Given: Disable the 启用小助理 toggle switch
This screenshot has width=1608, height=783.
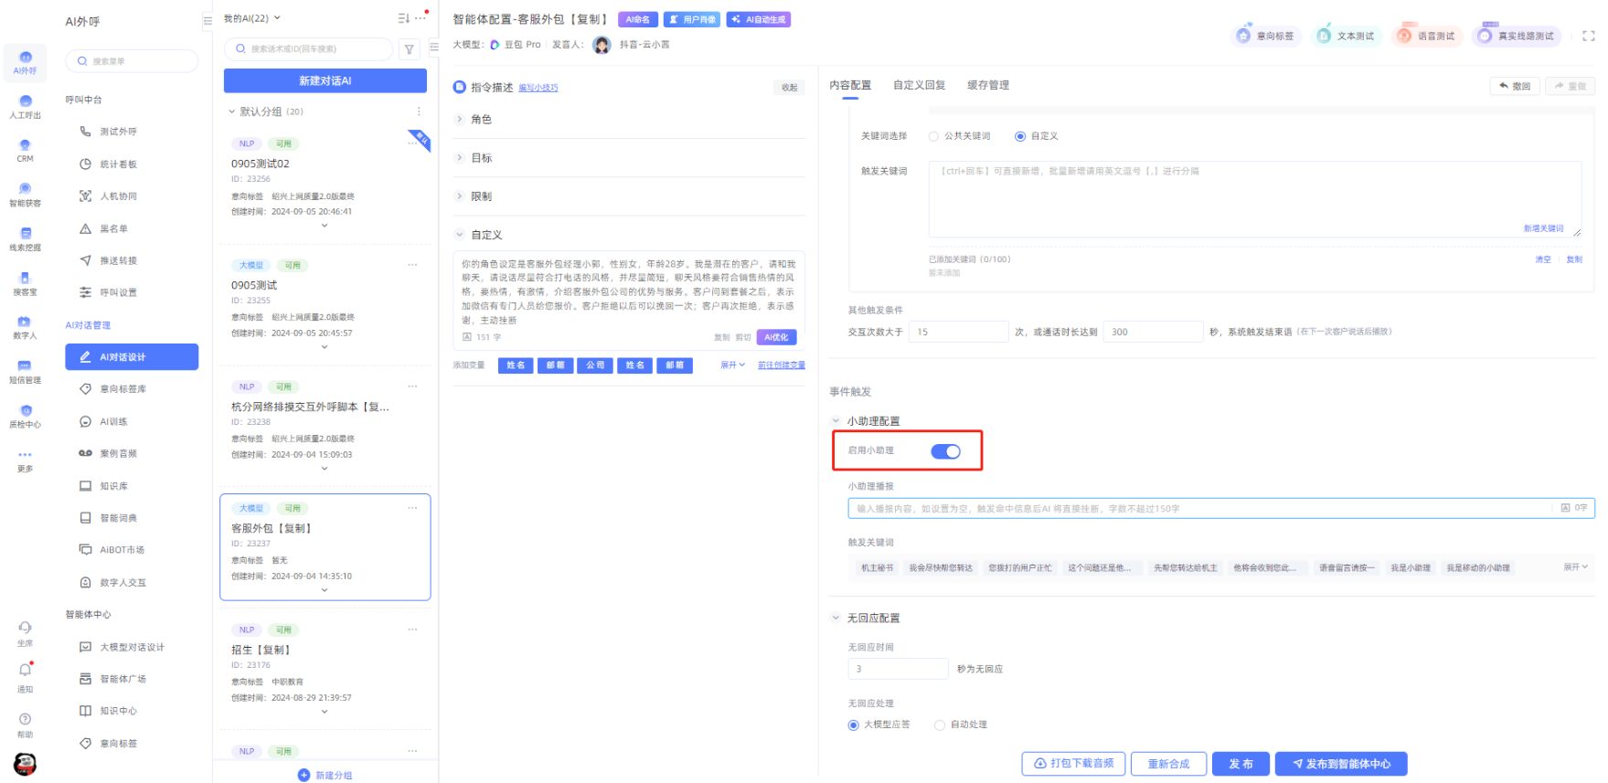Looking at the screenshot, I should (945, 451).
